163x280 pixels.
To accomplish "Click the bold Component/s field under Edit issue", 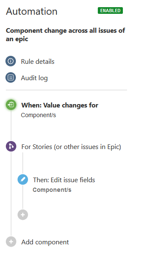I will coord(52,190).
